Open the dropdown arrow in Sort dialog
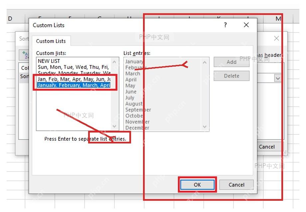The height and width of the screenshot is (212, 306). click(x=278, y=78)
